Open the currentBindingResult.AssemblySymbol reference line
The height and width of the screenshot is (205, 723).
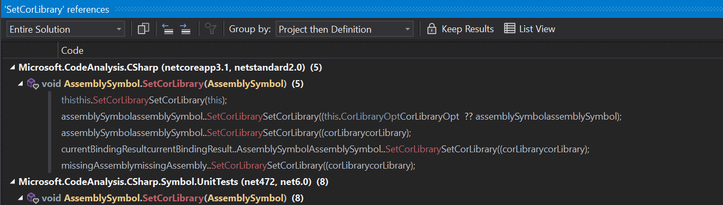pyautogui.click(x=325, y=149)
